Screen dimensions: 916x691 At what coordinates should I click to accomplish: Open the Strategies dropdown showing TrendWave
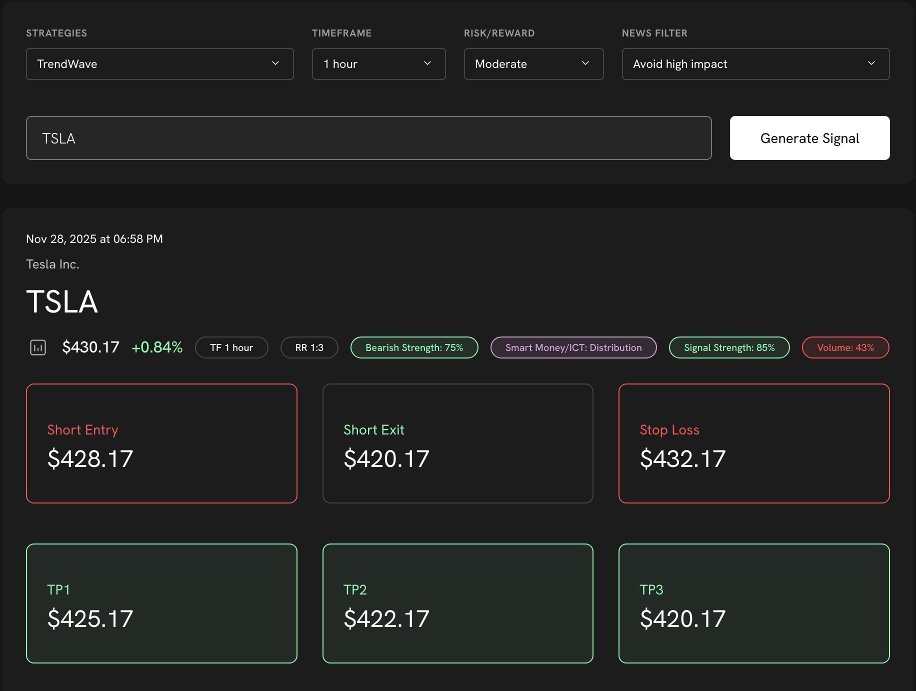tap(159, 64)
